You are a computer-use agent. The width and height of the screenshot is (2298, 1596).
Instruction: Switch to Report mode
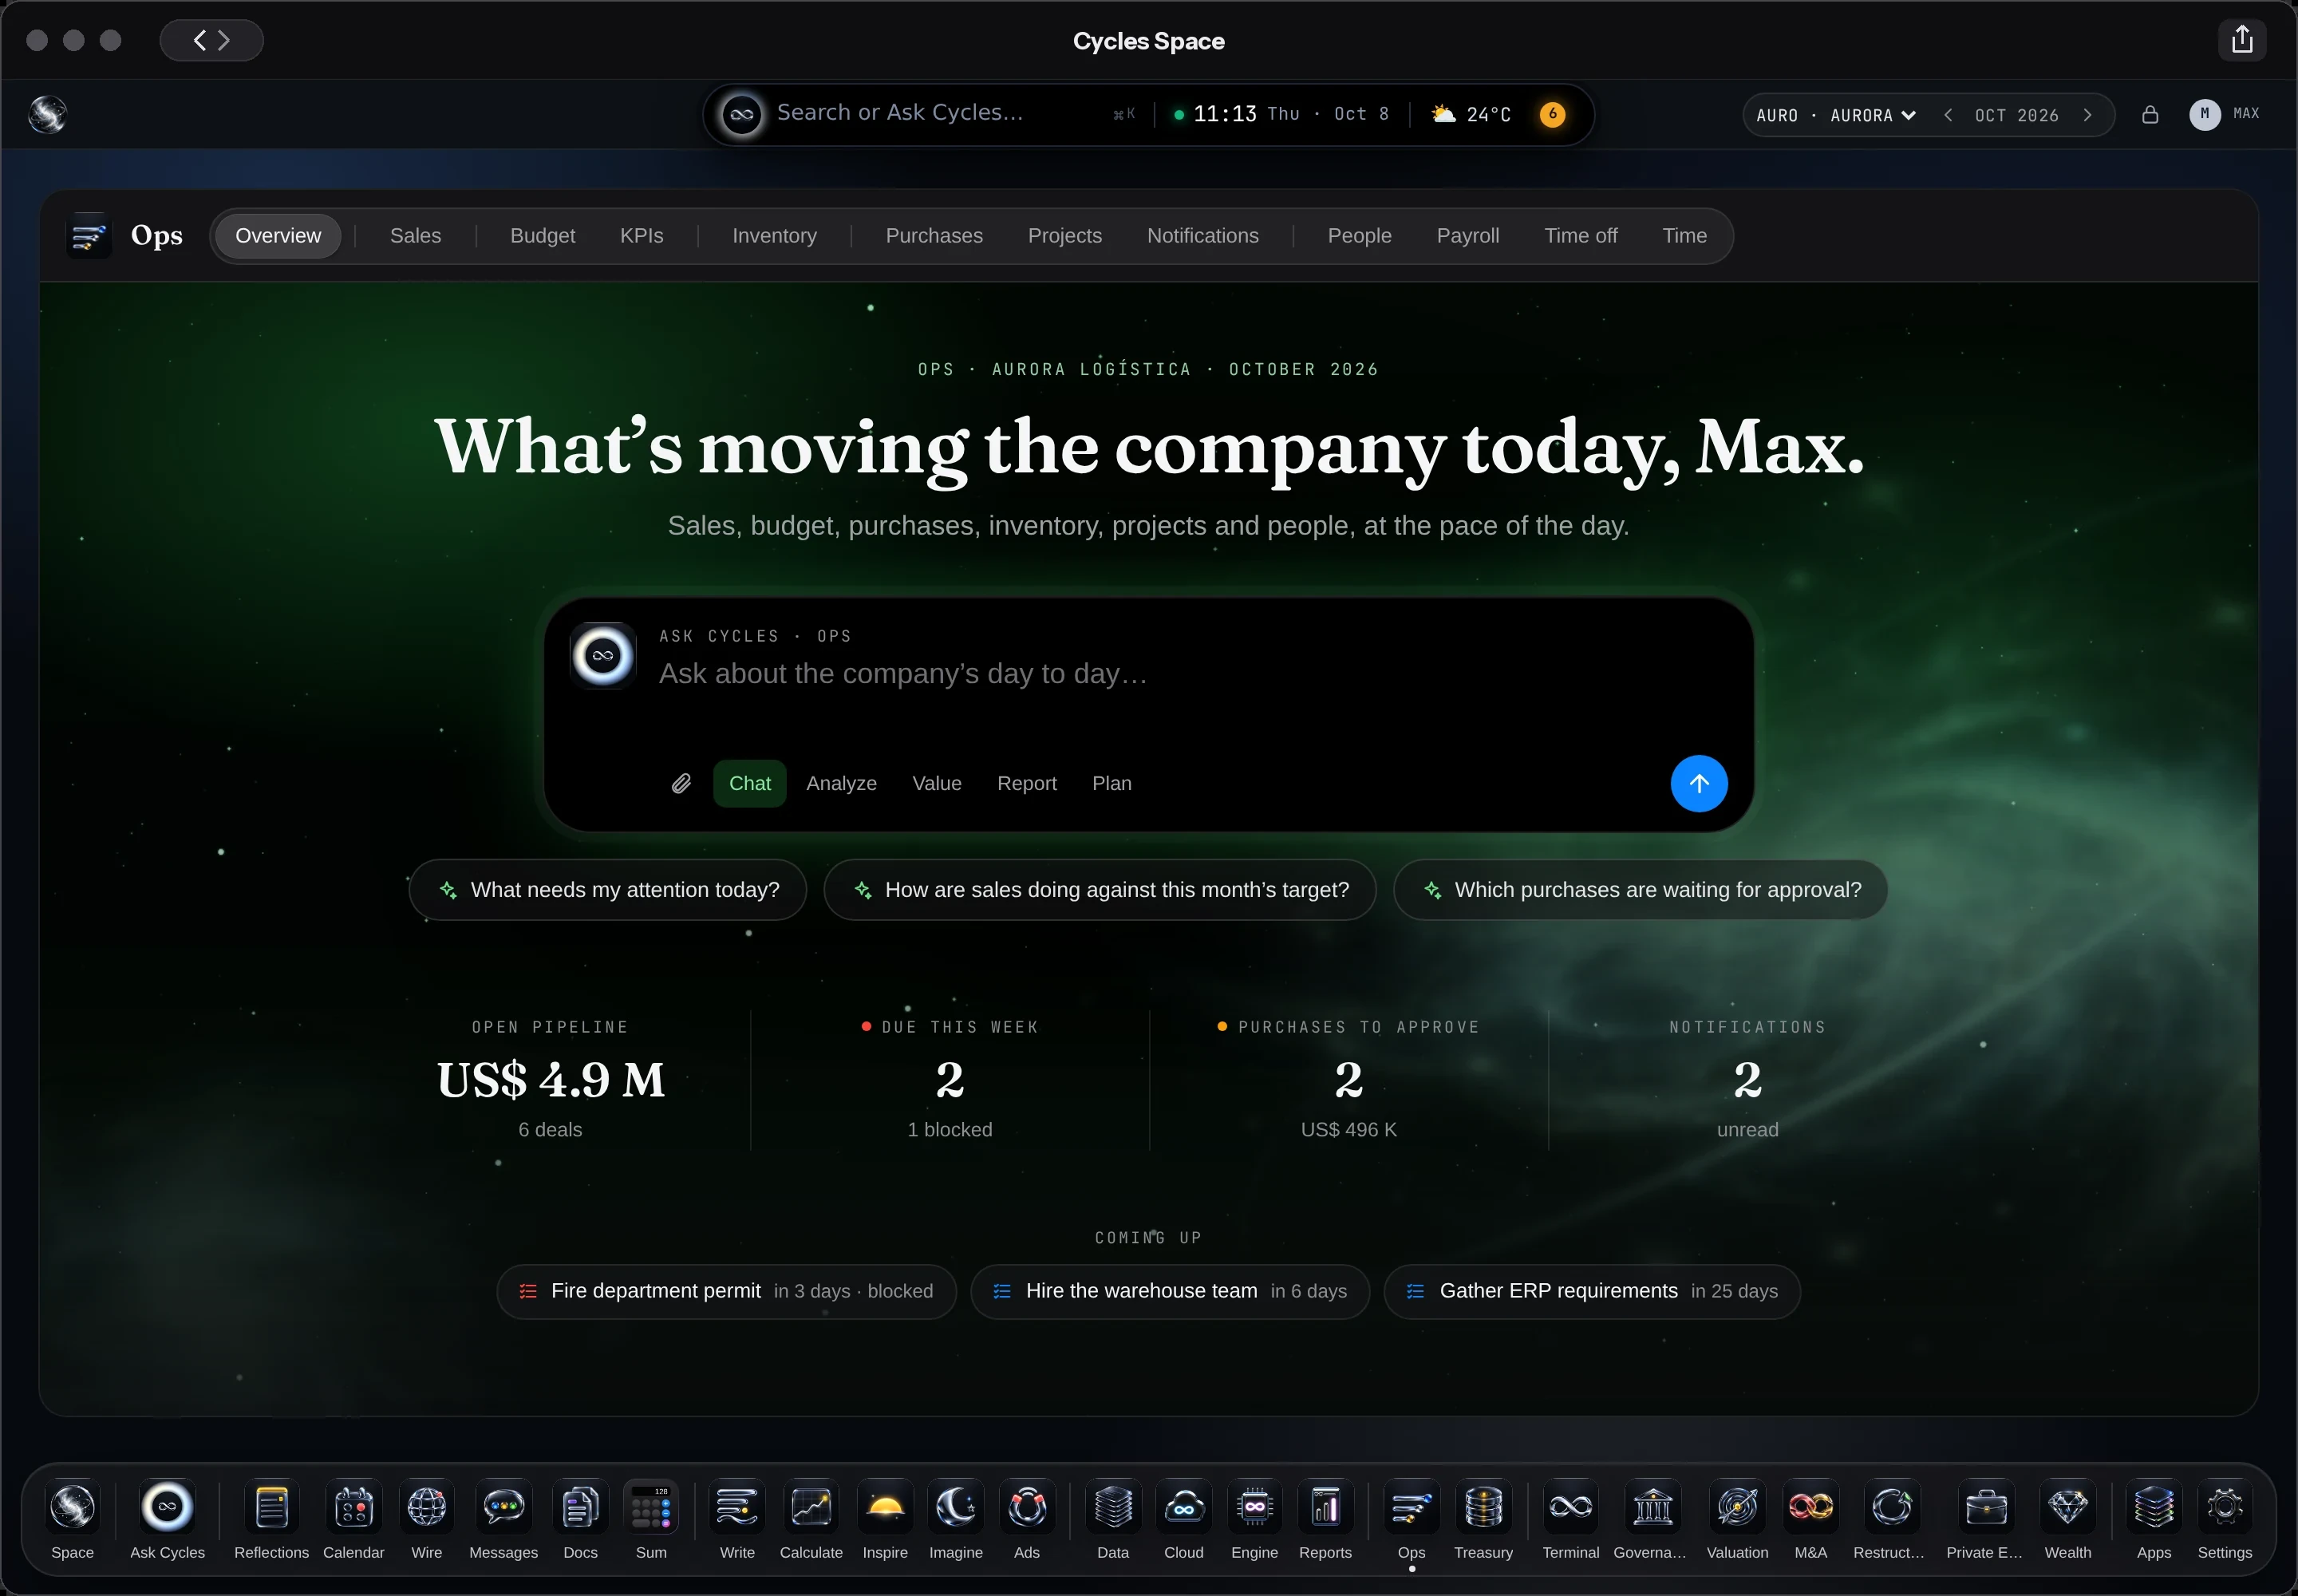[x=1027, y=783]
